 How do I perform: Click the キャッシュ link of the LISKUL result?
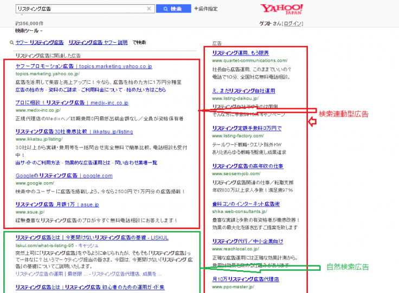click(x=88, y=245)
